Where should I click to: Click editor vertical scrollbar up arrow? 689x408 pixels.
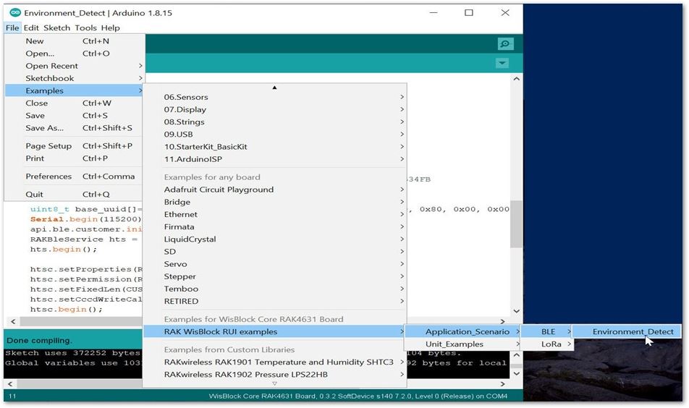click(x=517, y=79)
